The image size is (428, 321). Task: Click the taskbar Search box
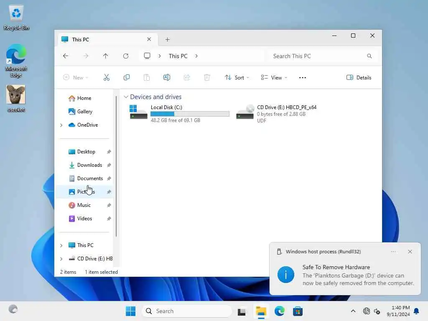click(x=187, y=311)
